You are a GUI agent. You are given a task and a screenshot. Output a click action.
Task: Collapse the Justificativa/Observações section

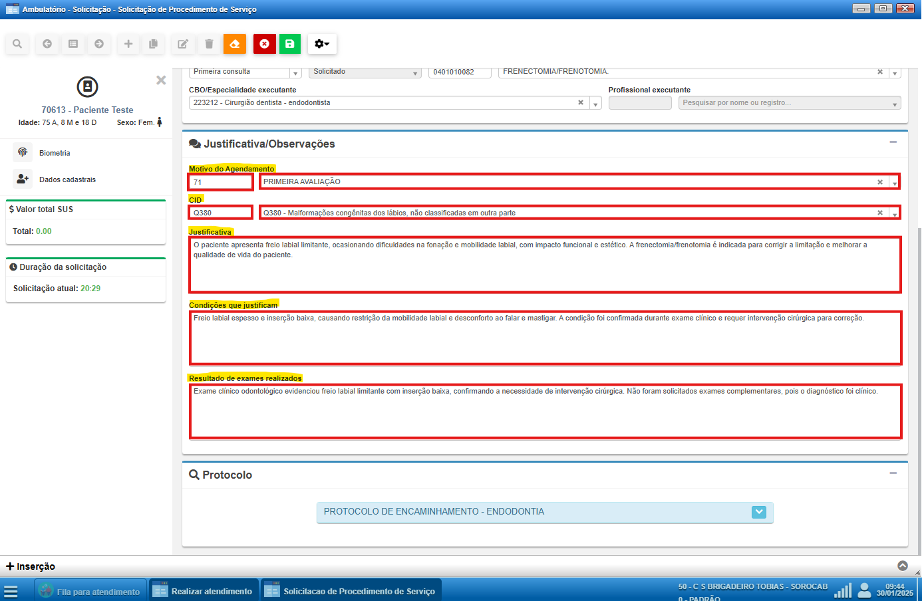(x=893, y=142)
